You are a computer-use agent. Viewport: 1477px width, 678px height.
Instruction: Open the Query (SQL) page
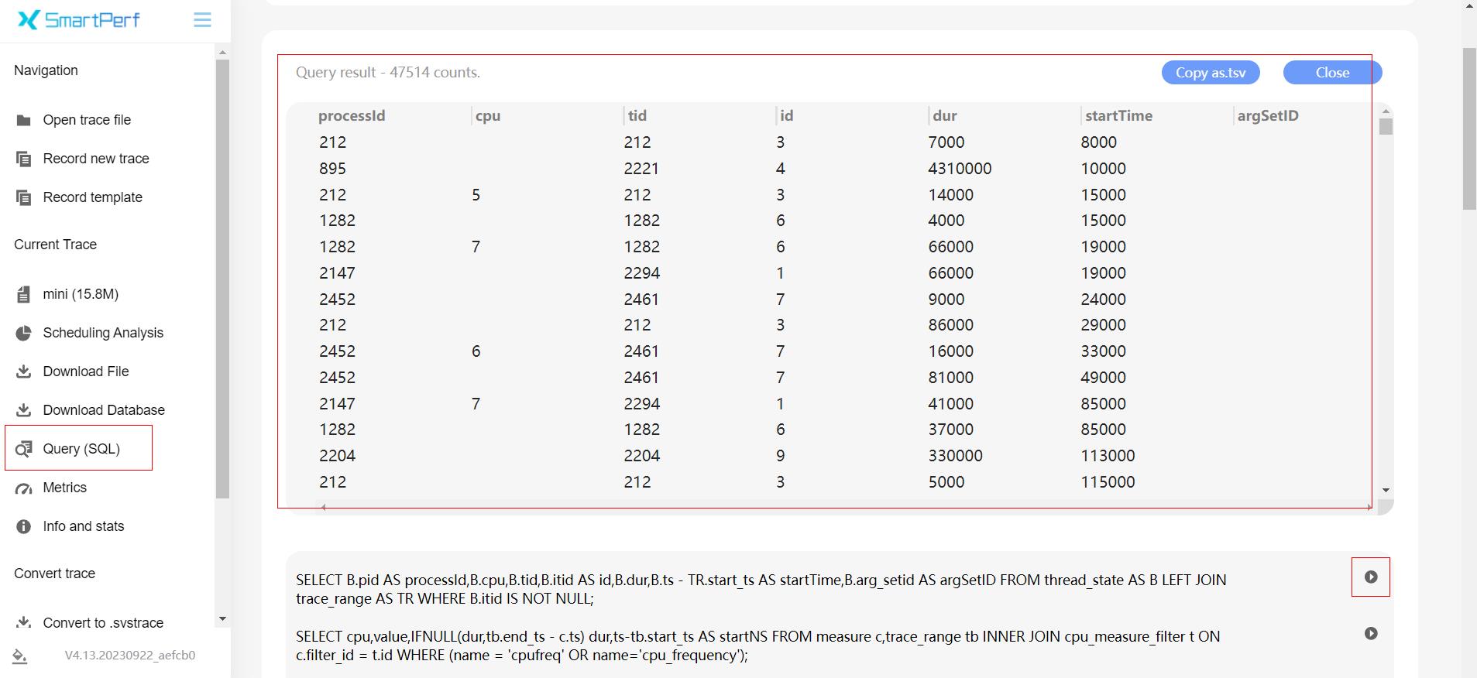[x=81, y=449]
